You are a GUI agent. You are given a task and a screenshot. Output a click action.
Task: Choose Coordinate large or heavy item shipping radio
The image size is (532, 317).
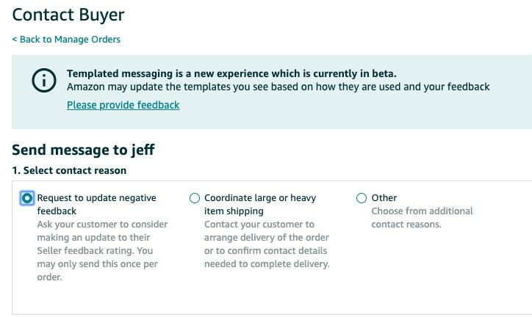pos(195,198)
